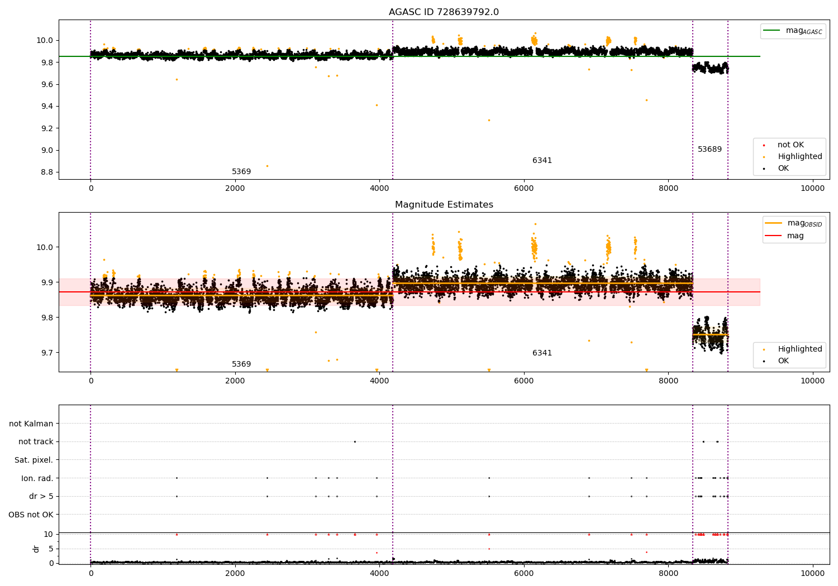Select the mag OBSID legend label in middle panel

tap(804, 223)
